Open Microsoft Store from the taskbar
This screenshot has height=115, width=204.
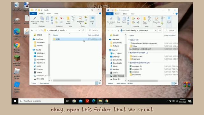coord(74,101)
